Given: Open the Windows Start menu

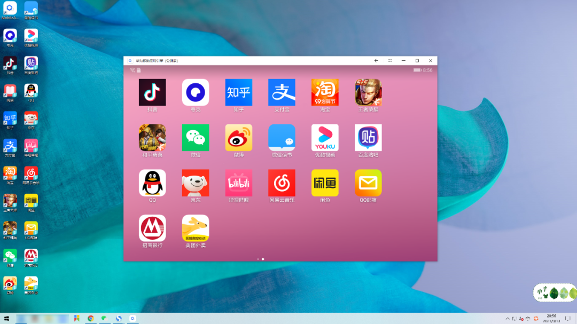Looking at the screenshot, I should (x=6, y=319).
